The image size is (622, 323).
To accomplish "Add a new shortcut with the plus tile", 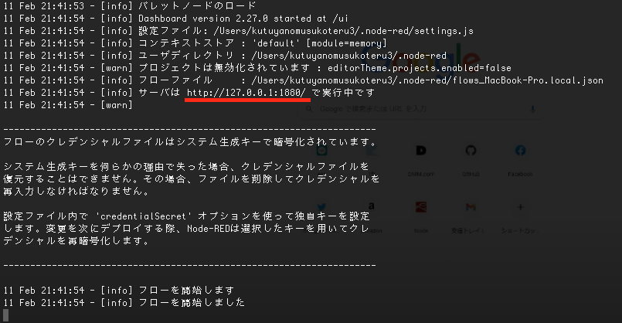I will [520, 207].
